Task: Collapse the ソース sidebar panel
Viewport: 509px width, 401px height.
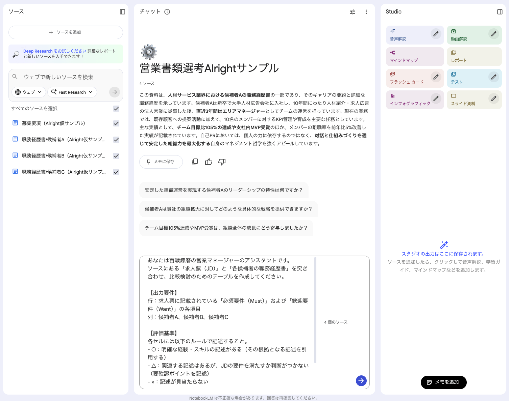Action: point(122,11)
